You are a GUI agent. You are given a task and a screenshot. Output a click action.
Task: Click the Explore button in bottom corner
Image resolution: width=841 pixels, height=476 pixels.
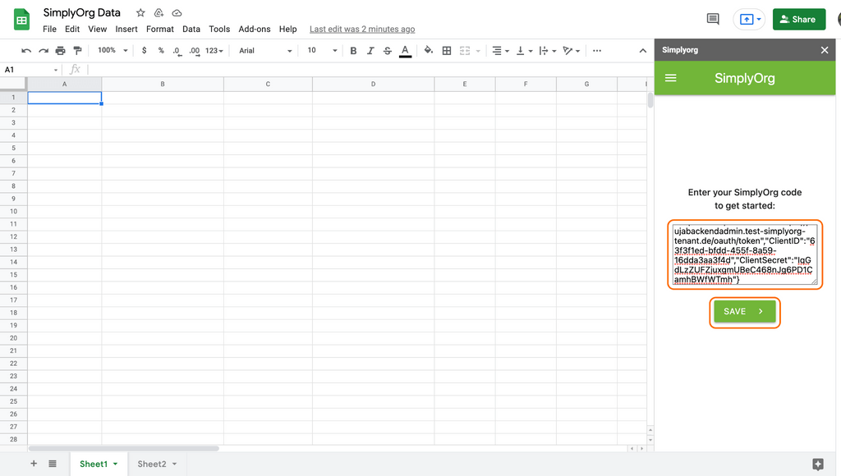818,465
